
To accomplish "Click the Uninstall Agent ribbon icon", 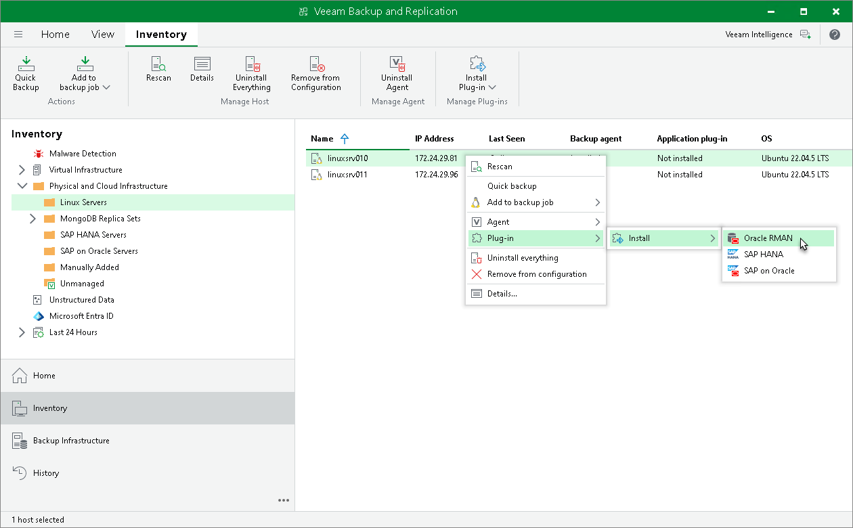I will [397, 64].
